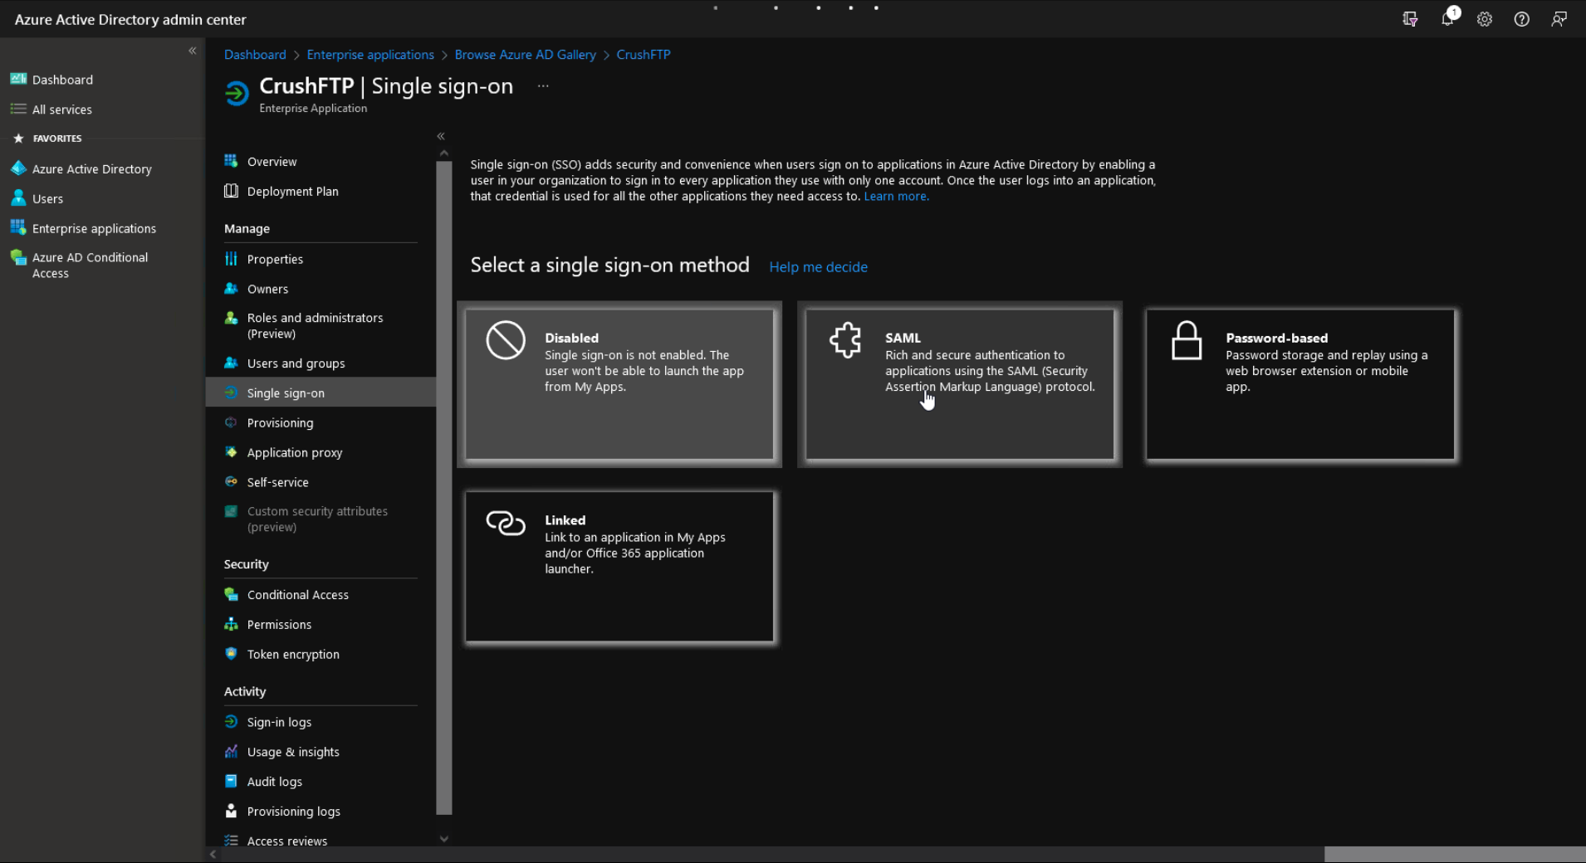1586x863 pixels.
Task: Open the directory and subscription filter icon
Action: click(1410, 19)
